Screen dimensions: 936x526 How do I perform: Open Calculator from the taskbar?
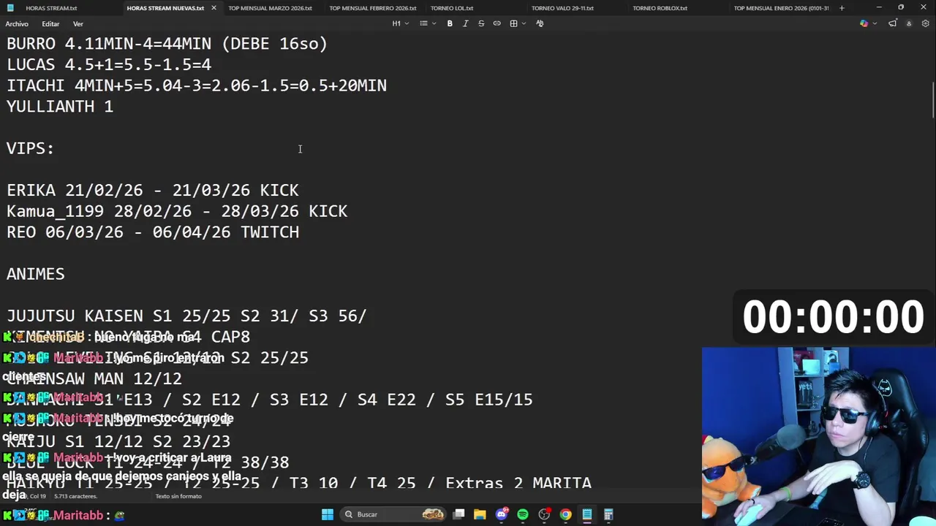[608, 514]
